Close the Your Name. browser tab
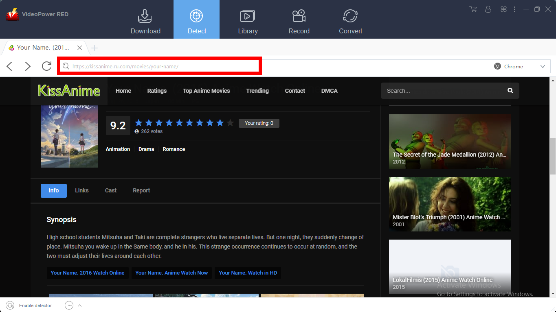The height and width of the screenshot is (312, 556). 80,48
